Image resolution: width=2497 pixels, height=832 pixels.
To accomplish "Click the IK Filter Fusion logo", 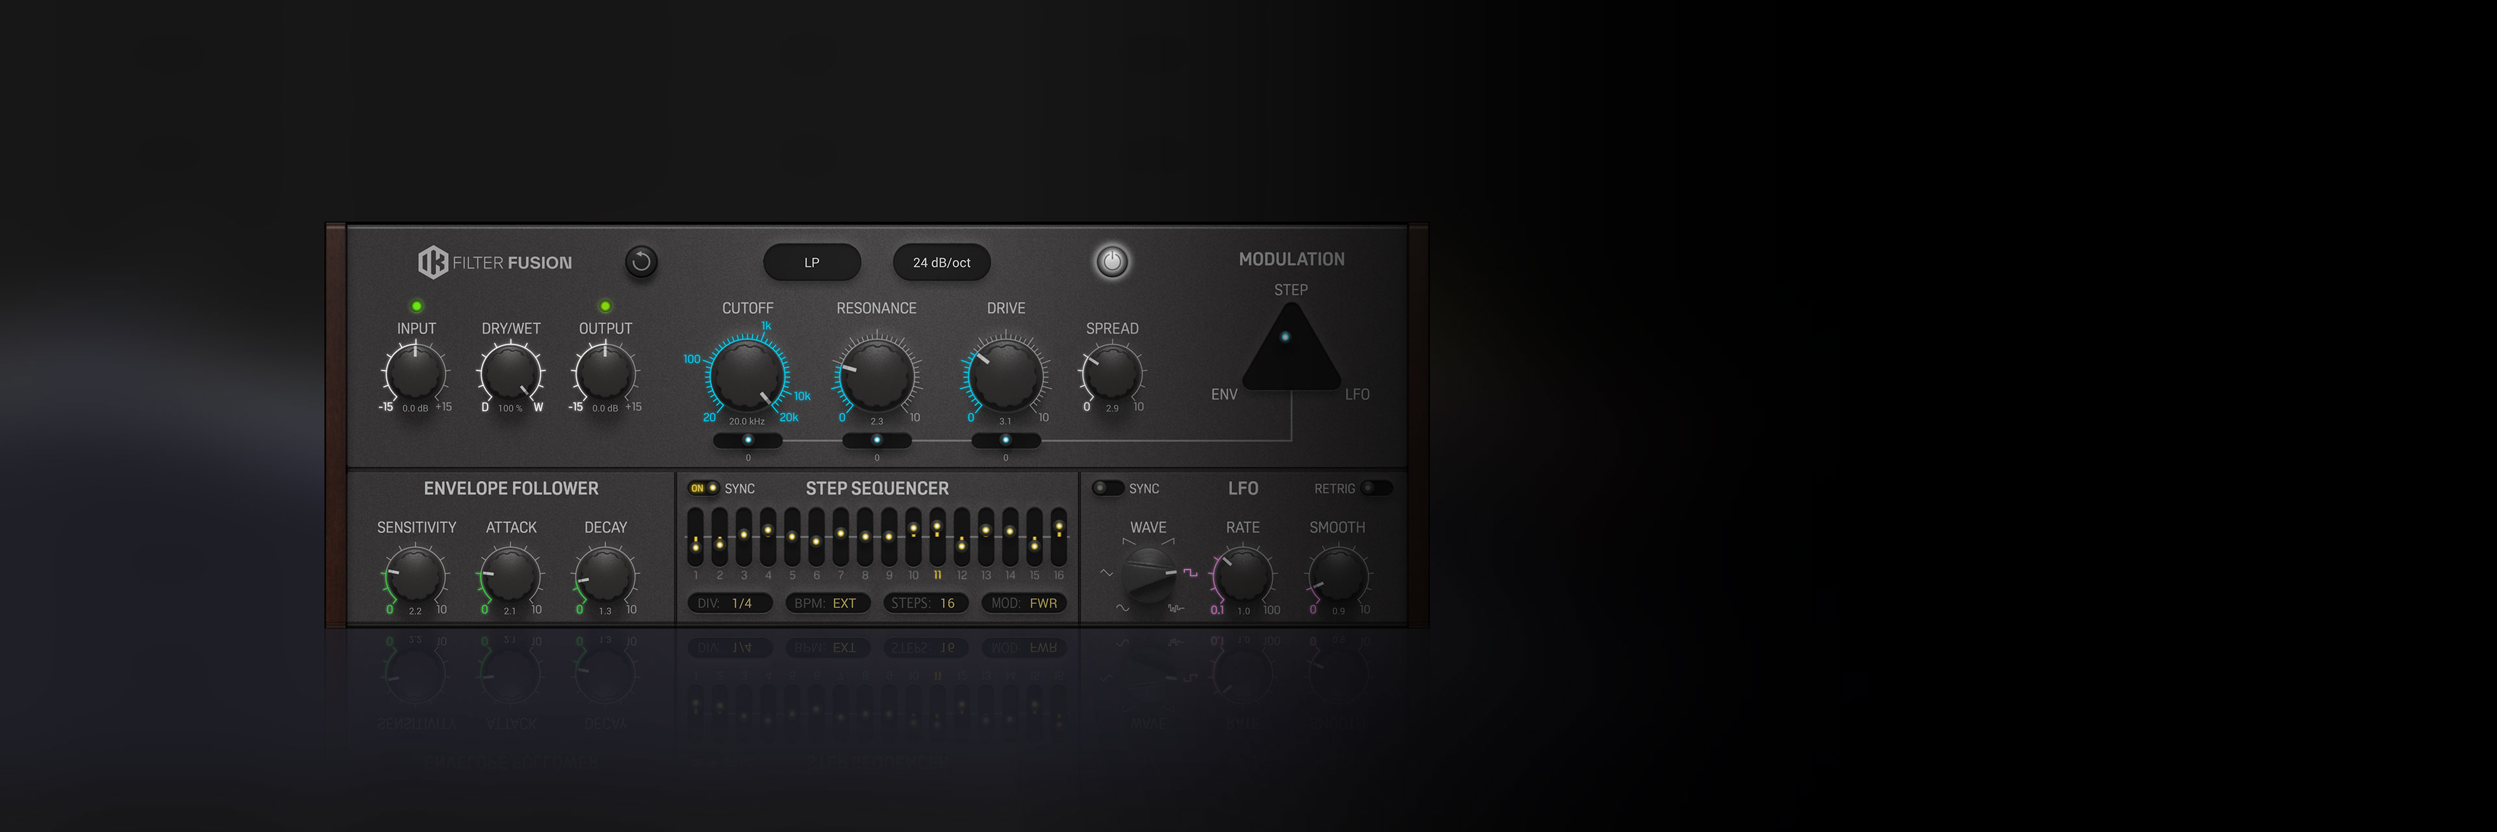I will [x=432, y=261].
